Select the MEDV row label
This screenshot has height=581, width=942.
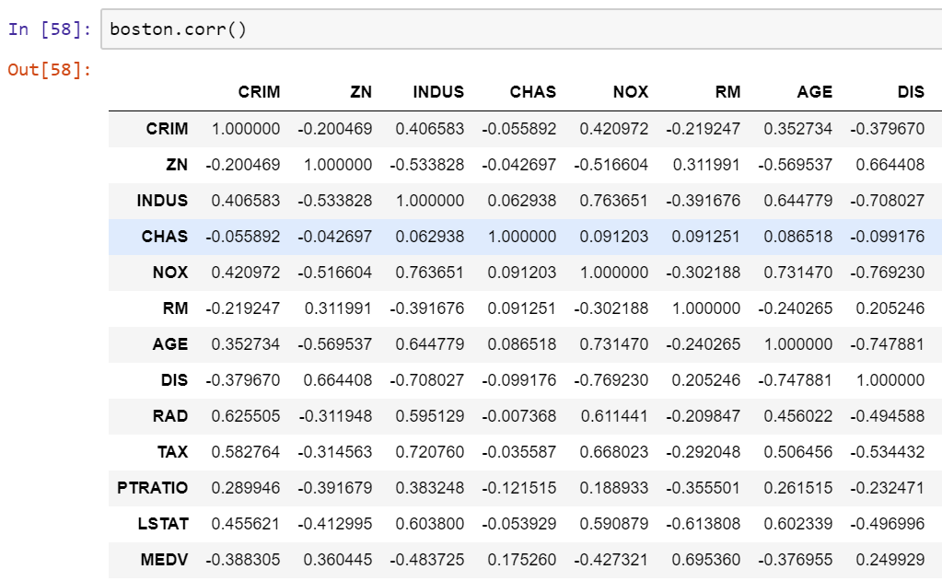pyautogui.click(x=164, y=560)
